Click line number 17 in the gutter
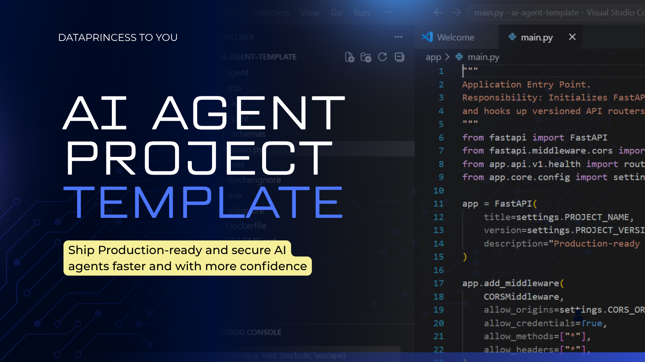Image resolution: width=645 pixels, height=362 pixels. click(x=438, y=283)
